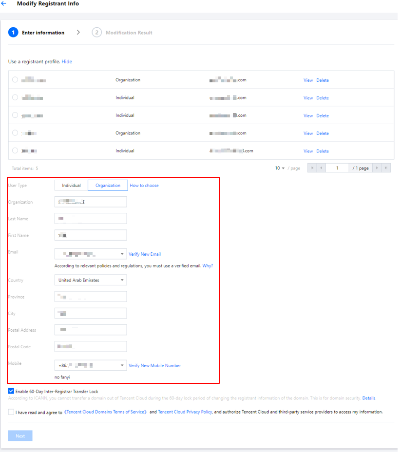View the fourth profile row
Viewport: 401px width, 452px height.
tap(308, 133)
